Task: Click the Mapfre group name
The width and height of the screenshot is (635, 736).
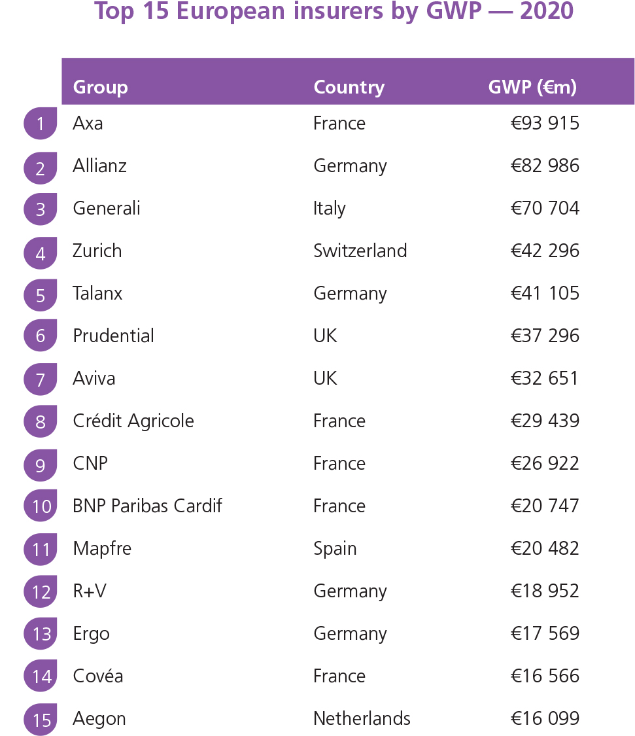Action: pos(102,549)
